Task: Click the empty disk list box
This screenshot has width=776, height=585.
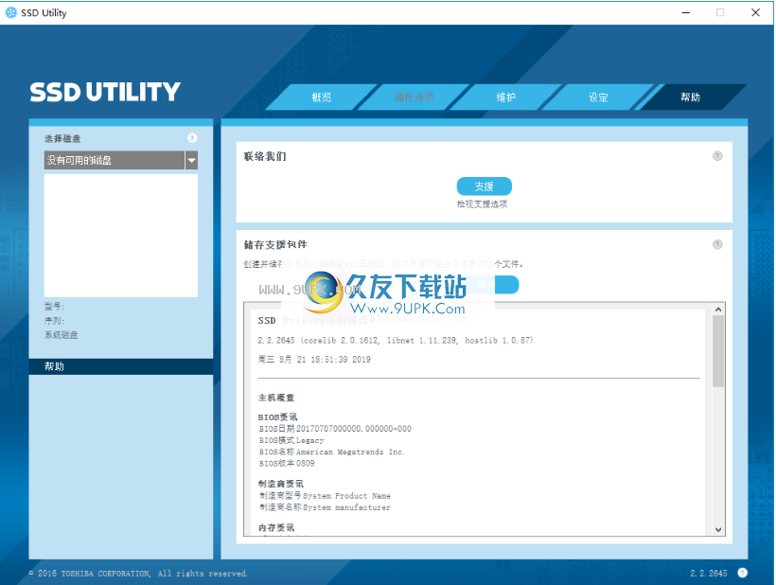Action: pyautogui.click(x=121, y=235)
